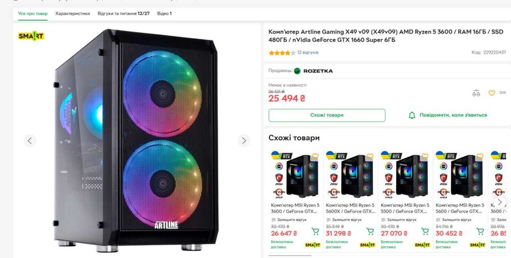Toggle wishlist heart on MSI Ryzen 5 5600X card

(370, 156)
